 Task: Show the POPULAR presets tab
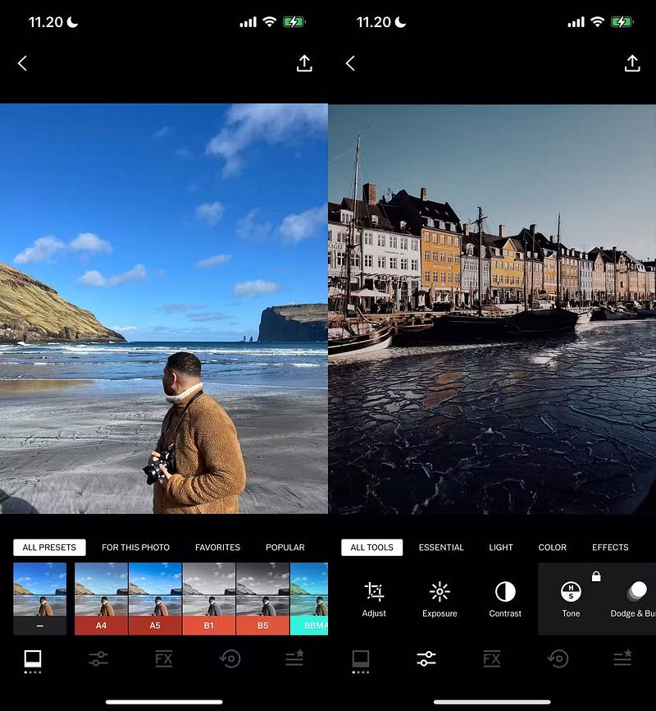click(x=285, y=548)
